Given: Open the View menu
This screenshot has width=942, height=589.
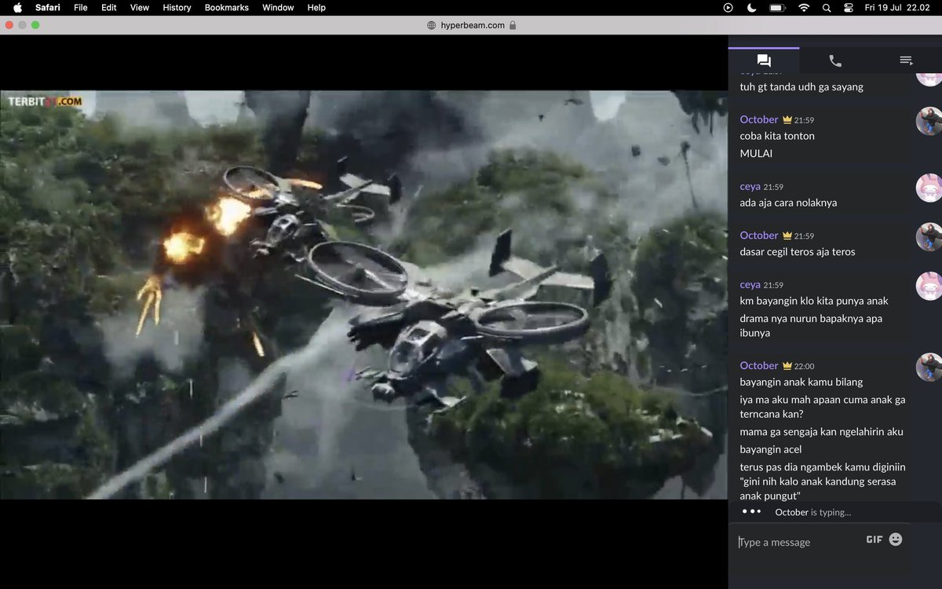Looking at the screenshot, I should click(140, 7).
